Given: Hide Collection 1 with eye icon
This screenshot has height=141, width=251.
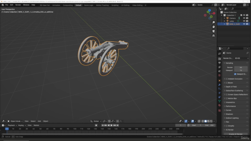Looking at the screenshot, I should 244,15.
